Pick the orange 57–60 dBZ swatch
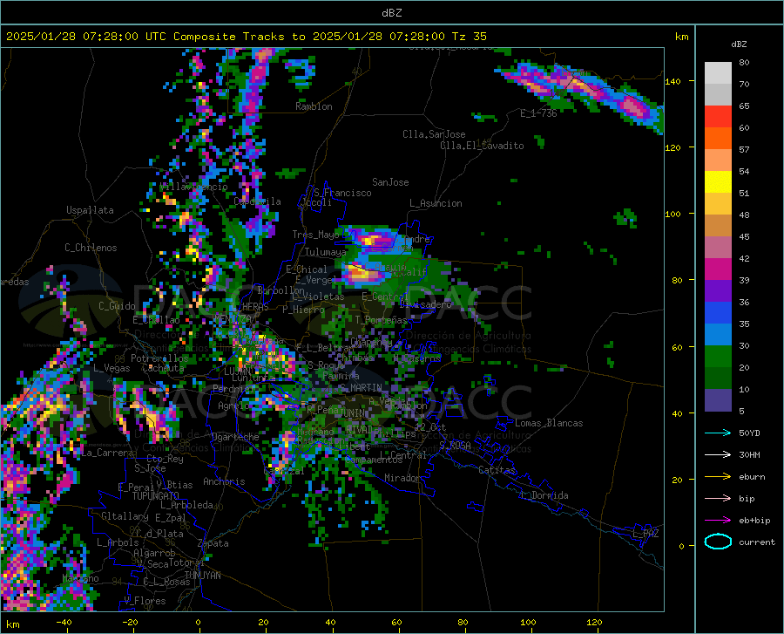Screen dimensions: 784x634 (718, 138)
